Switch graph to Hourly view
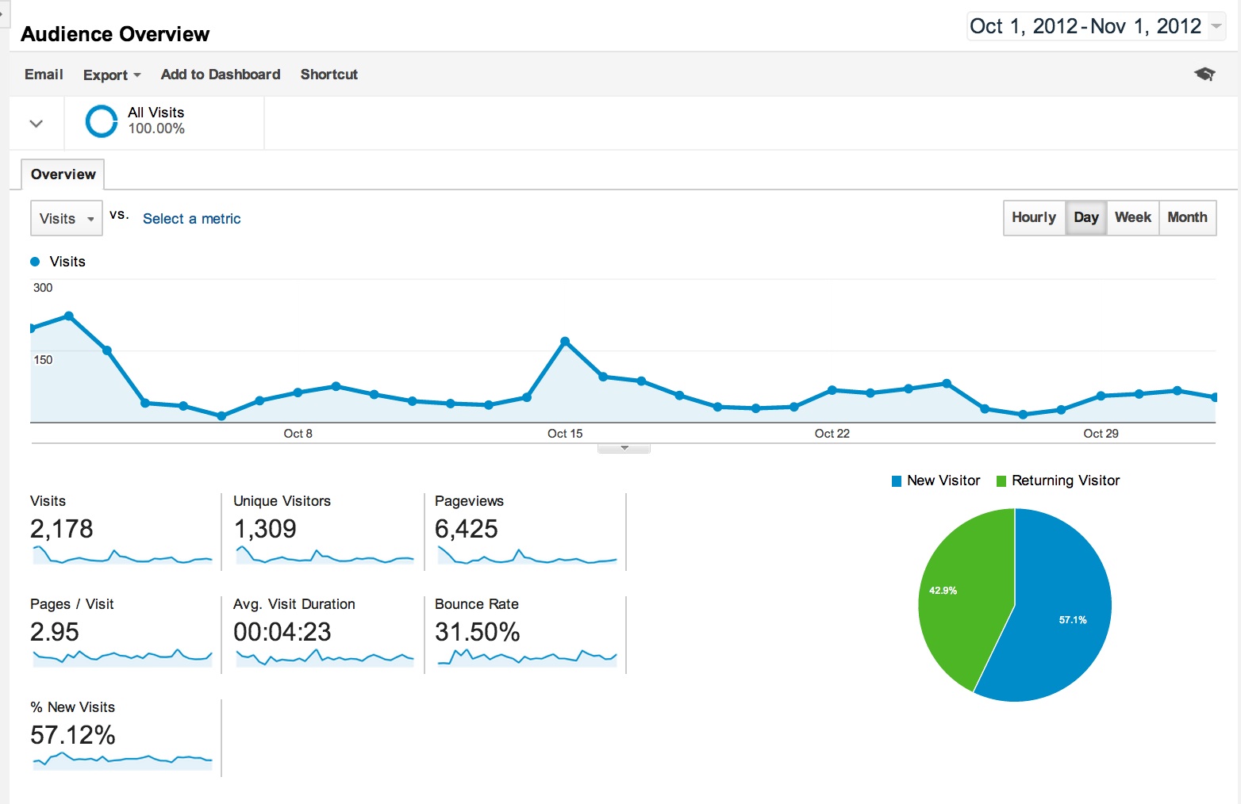Viewport: 1241px width, 804px height. coord(1033,217)
